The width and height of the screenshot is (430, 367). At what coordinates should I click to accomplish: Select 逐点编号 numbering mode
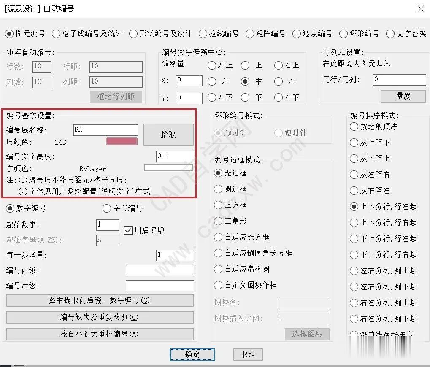coord(296,34)
